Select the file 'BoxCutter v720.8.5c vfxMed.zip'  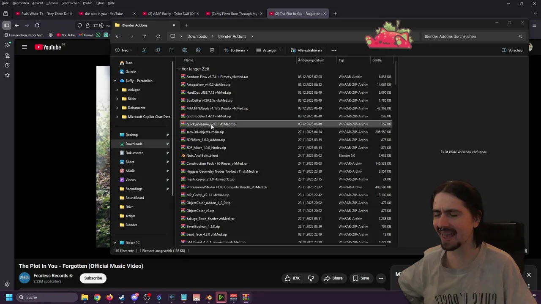[209, 100]
